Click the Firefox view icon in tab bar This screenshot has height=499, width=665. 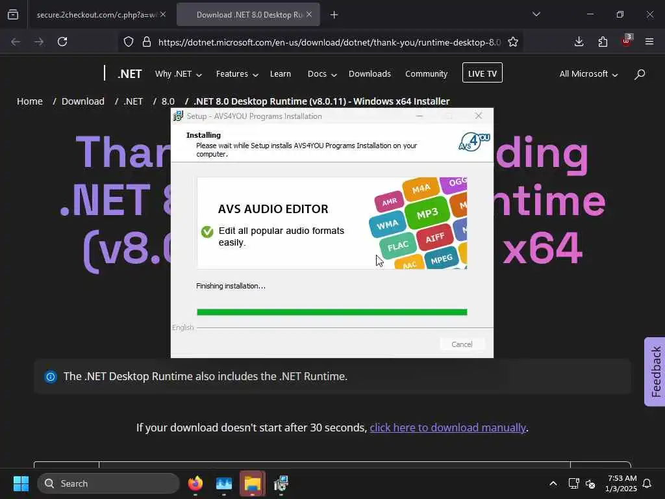coord(13,15)
